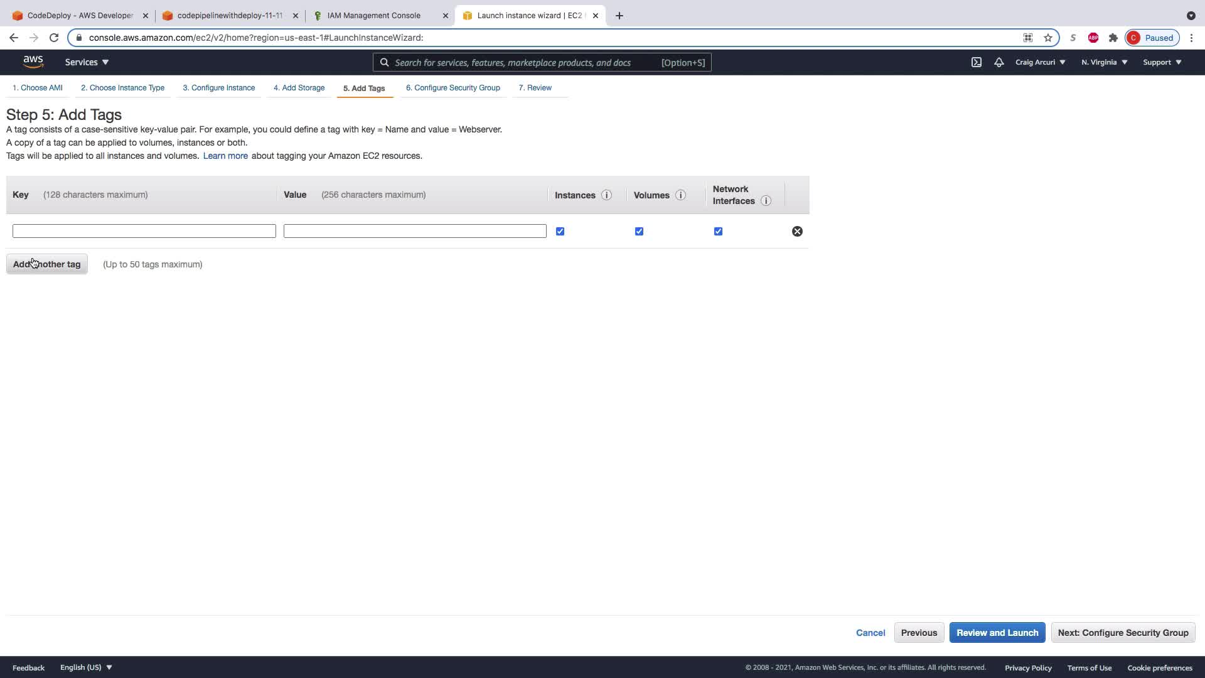Click Review and Launch button
The image size is (1205, 678).
click(x=997, y=632)
